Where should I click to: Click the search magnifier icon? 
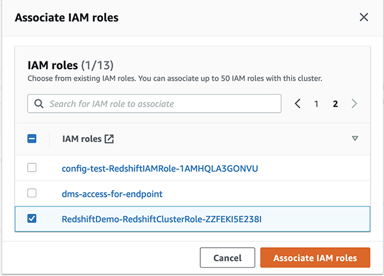click(x=38, y=104)
